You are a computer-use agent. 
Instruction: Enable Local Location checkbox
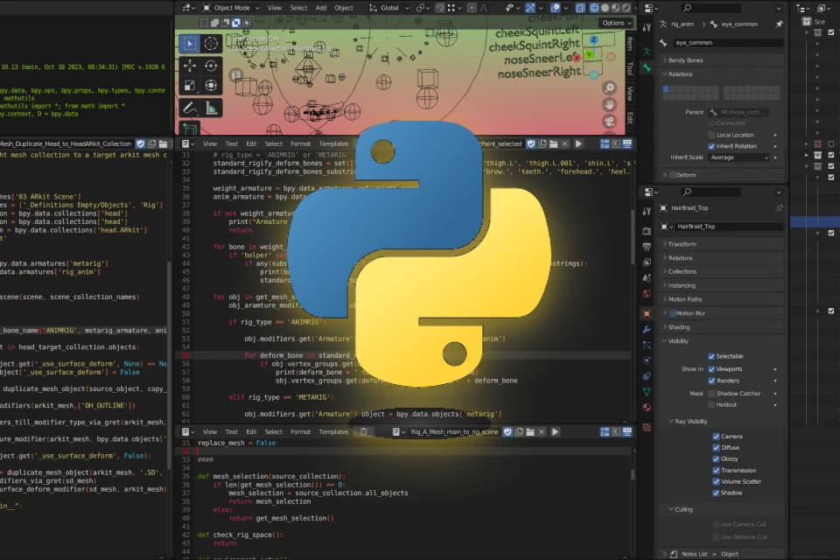coord(711,135)
